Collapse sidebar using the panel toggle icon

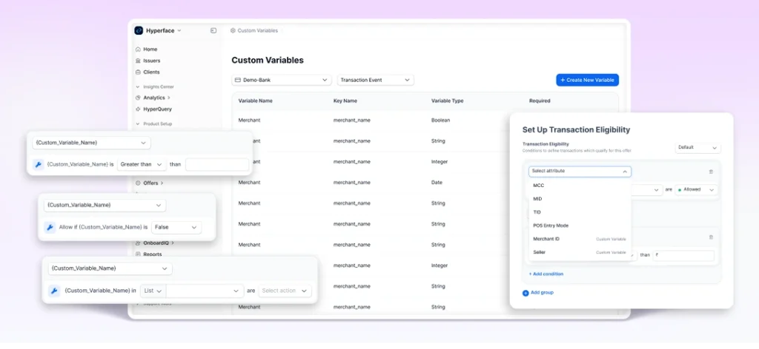tap(213, 30)
